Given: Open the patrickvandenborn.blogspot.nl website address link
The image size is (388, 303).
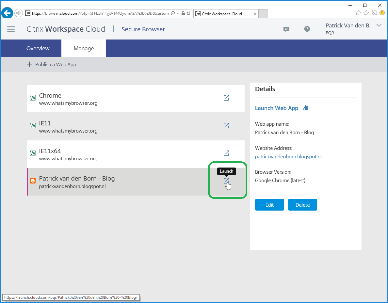Looking at the screenshot, I should (x=288, y=157).
